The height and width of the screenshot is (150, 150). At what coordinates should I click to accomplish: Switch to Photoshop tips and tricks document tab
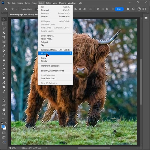click(x=23, y=15)
